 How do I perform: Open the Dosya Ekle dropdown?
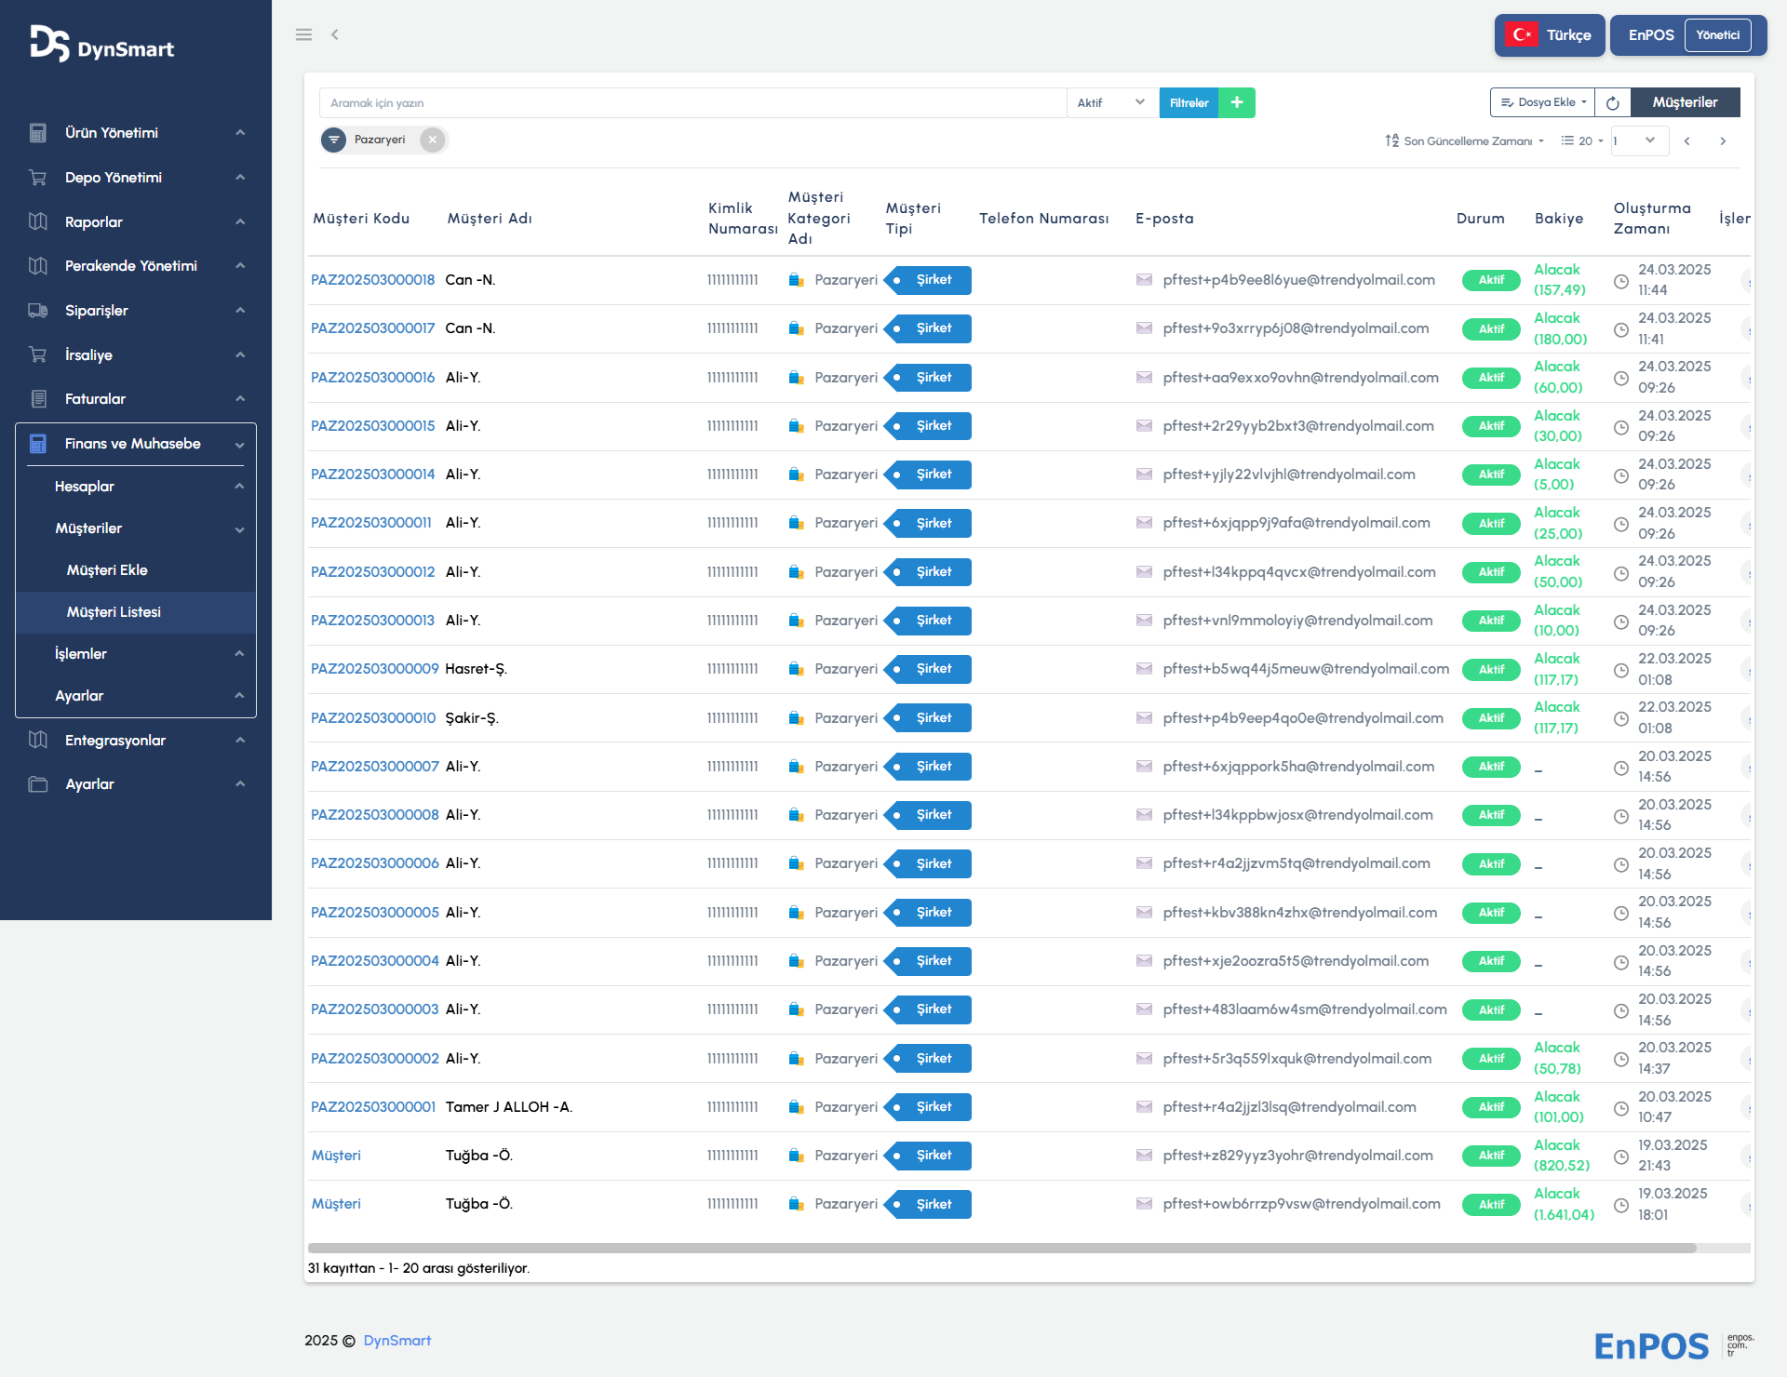[x=1543, y=102]
